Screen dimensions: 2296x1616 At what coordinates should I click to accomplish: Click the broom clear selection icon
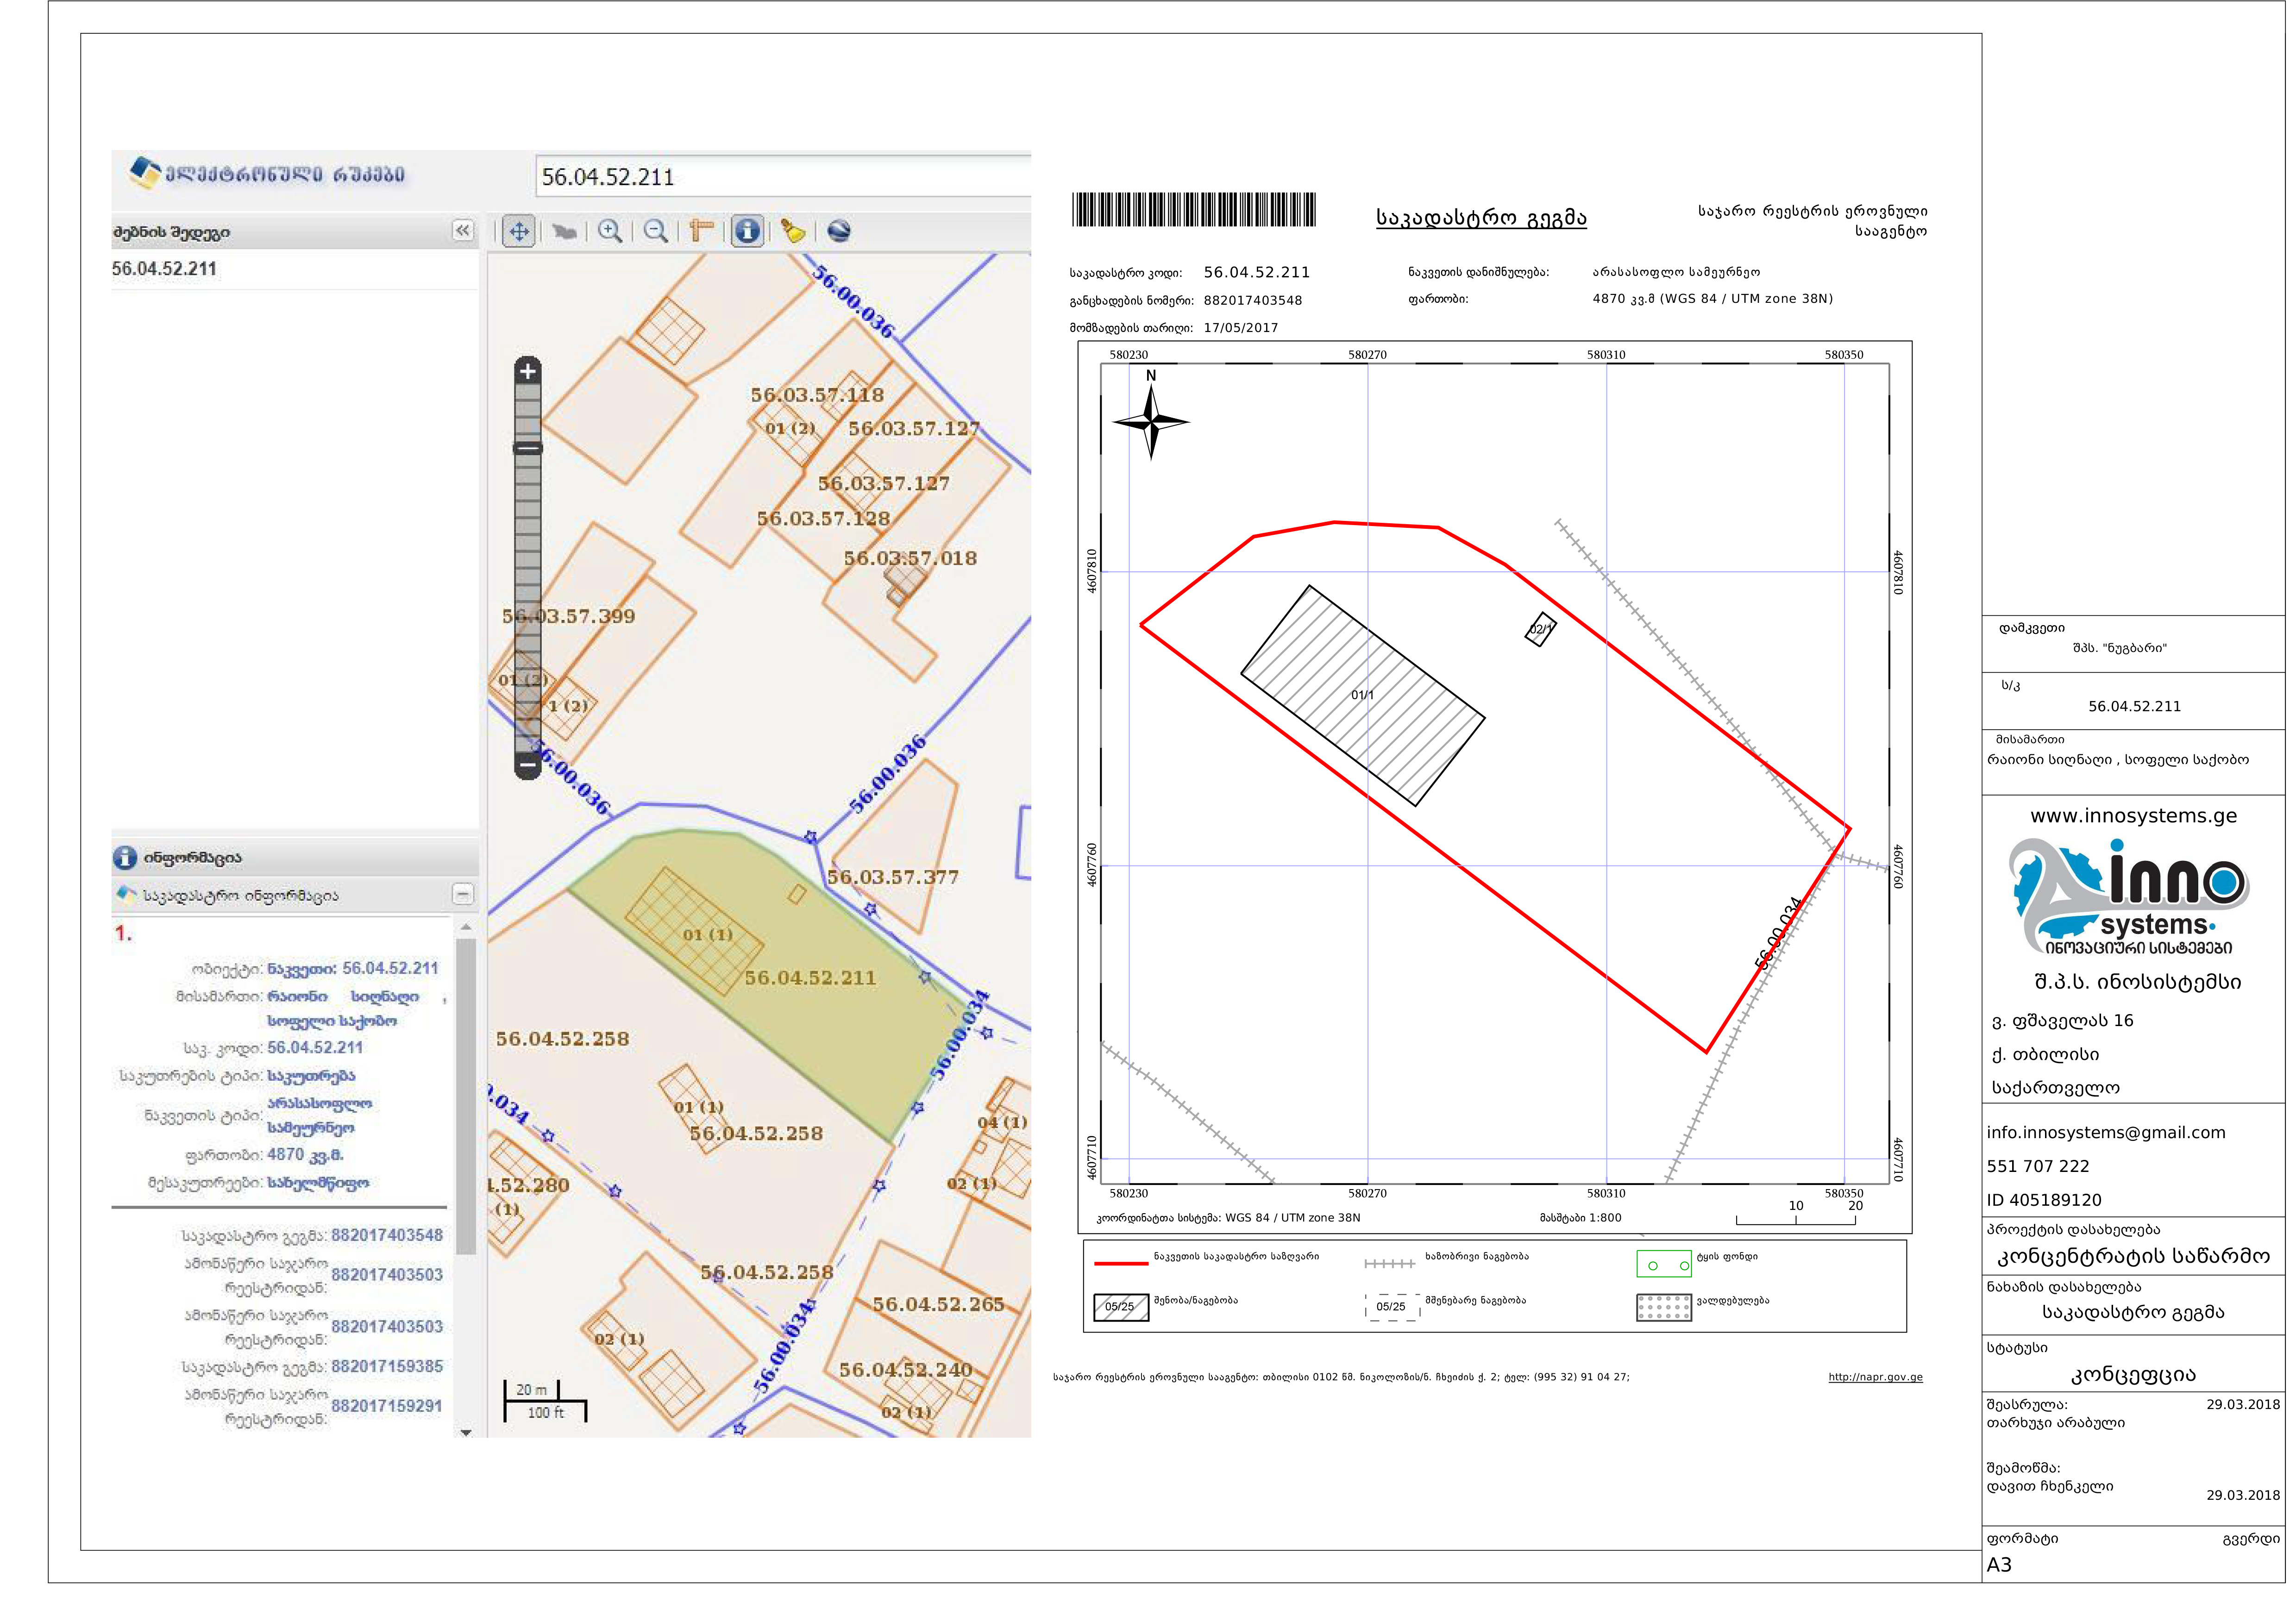[793, 232]
